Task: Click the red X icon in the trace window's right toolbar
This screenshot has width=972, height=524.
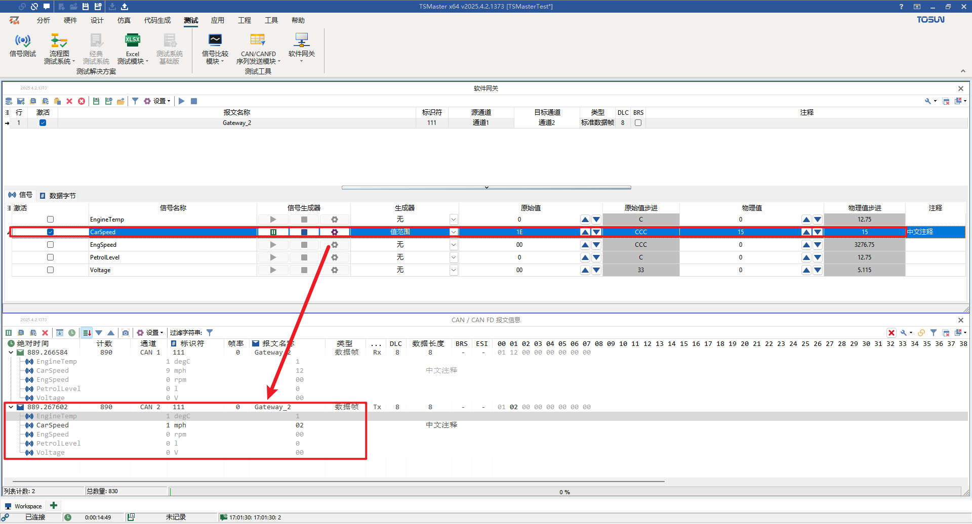Action: pyautogui.click(x=892, y=333)
